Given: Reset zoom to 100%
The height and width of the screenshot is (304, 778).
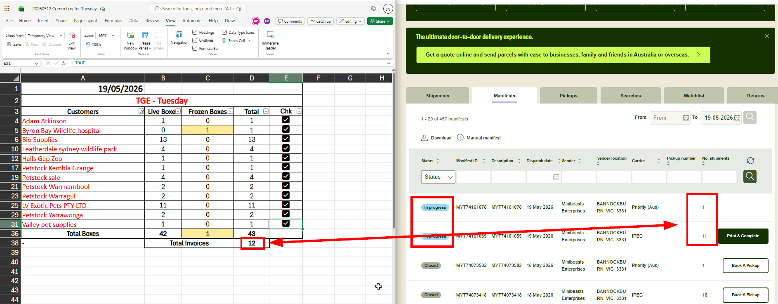Looking at the screenshot, I should tap(93, 44).
